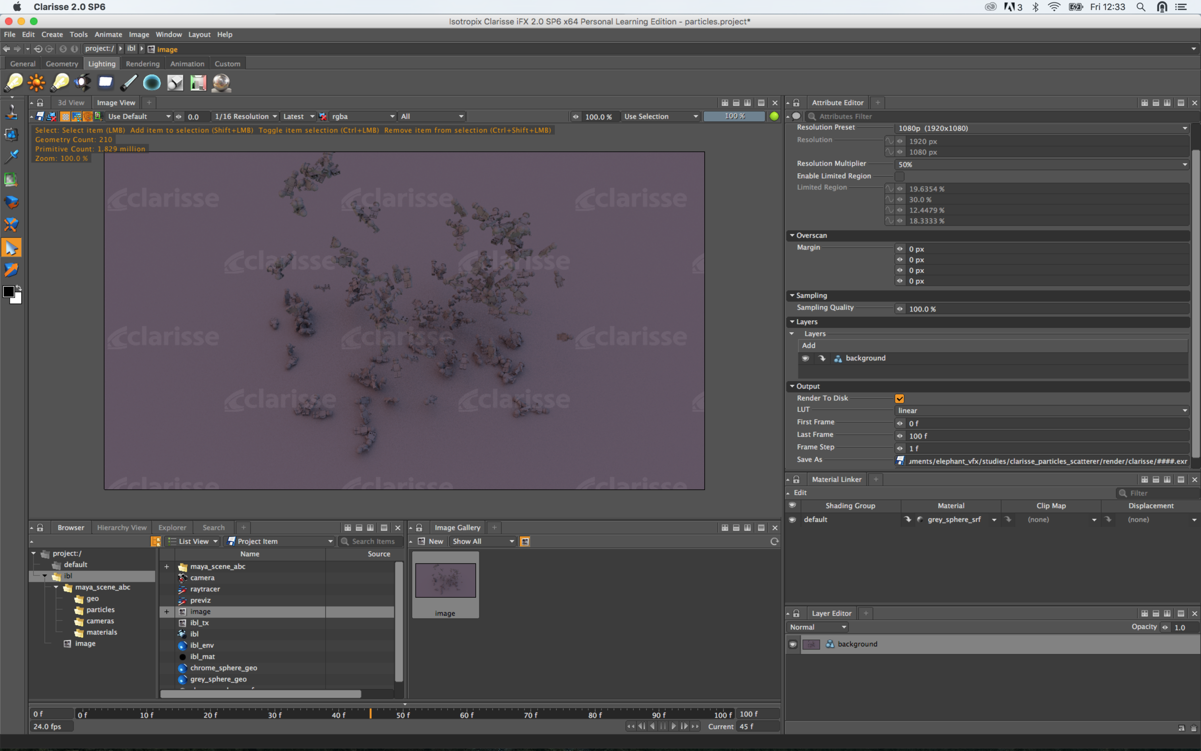The height and width of the screenshot is (751, 1201).
Task: Click the fluorescent tube light icon
Action: tap(129, 83)
